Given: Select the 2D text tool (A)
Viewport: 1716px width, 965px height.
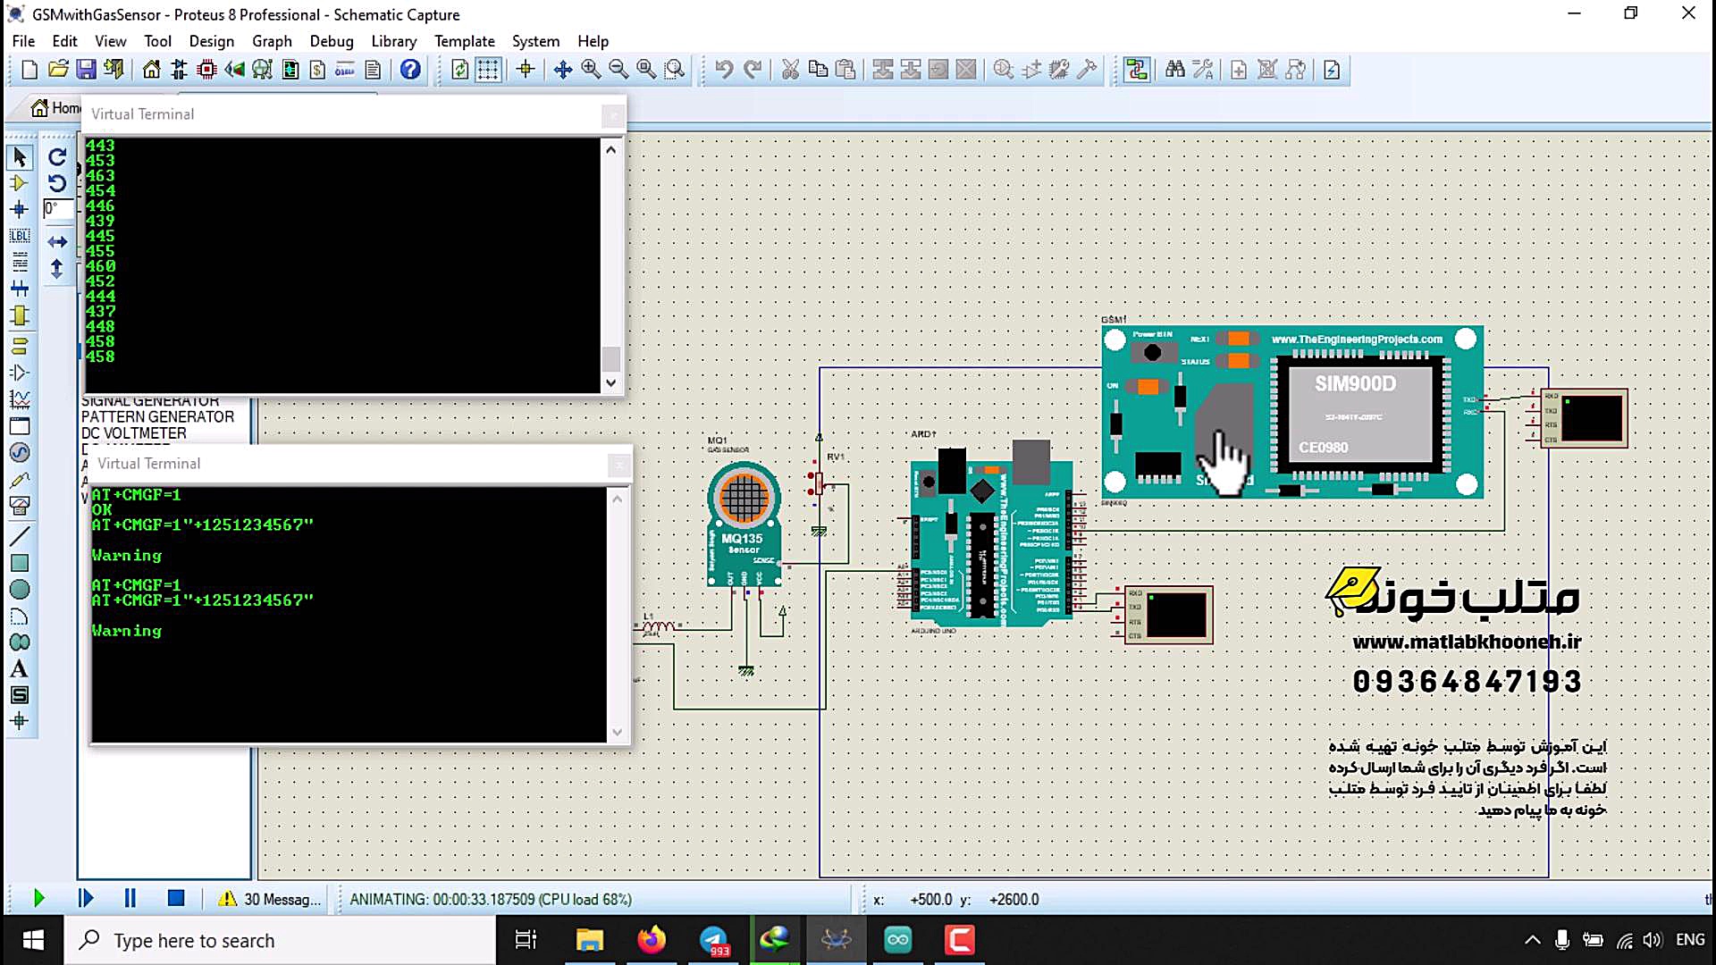Looking at the screenshot, I should point(20,668).
